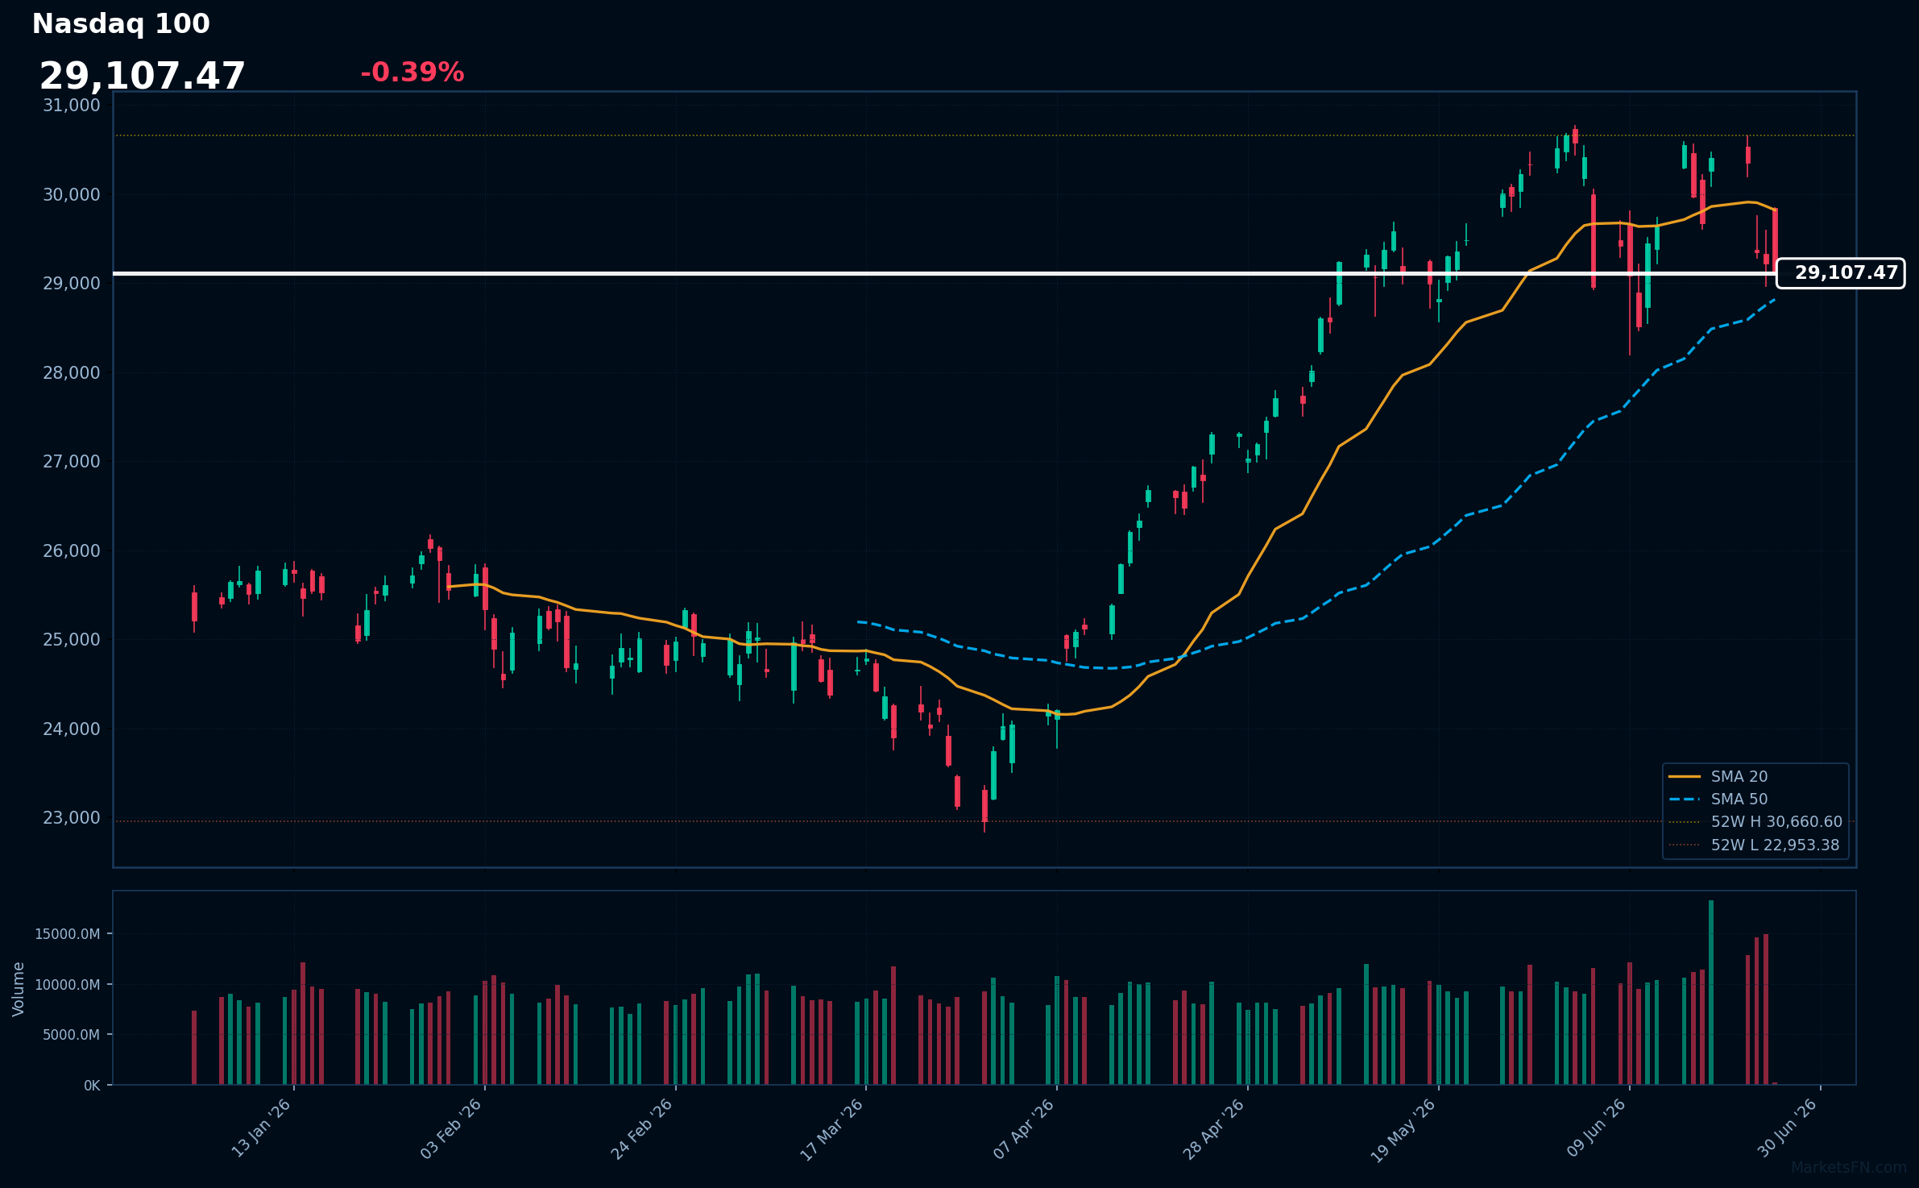
Task: Click the 31,000 y-axis label
Action: (72, 106)
